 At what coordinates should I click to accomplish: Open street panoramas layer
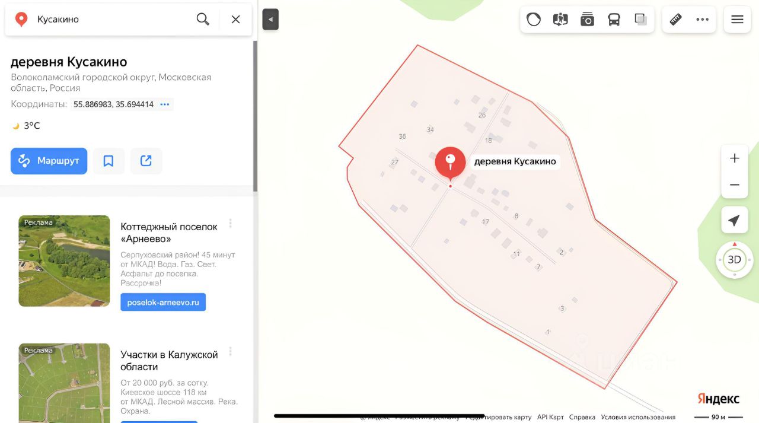pyautogui.click(x=560, y=20)
